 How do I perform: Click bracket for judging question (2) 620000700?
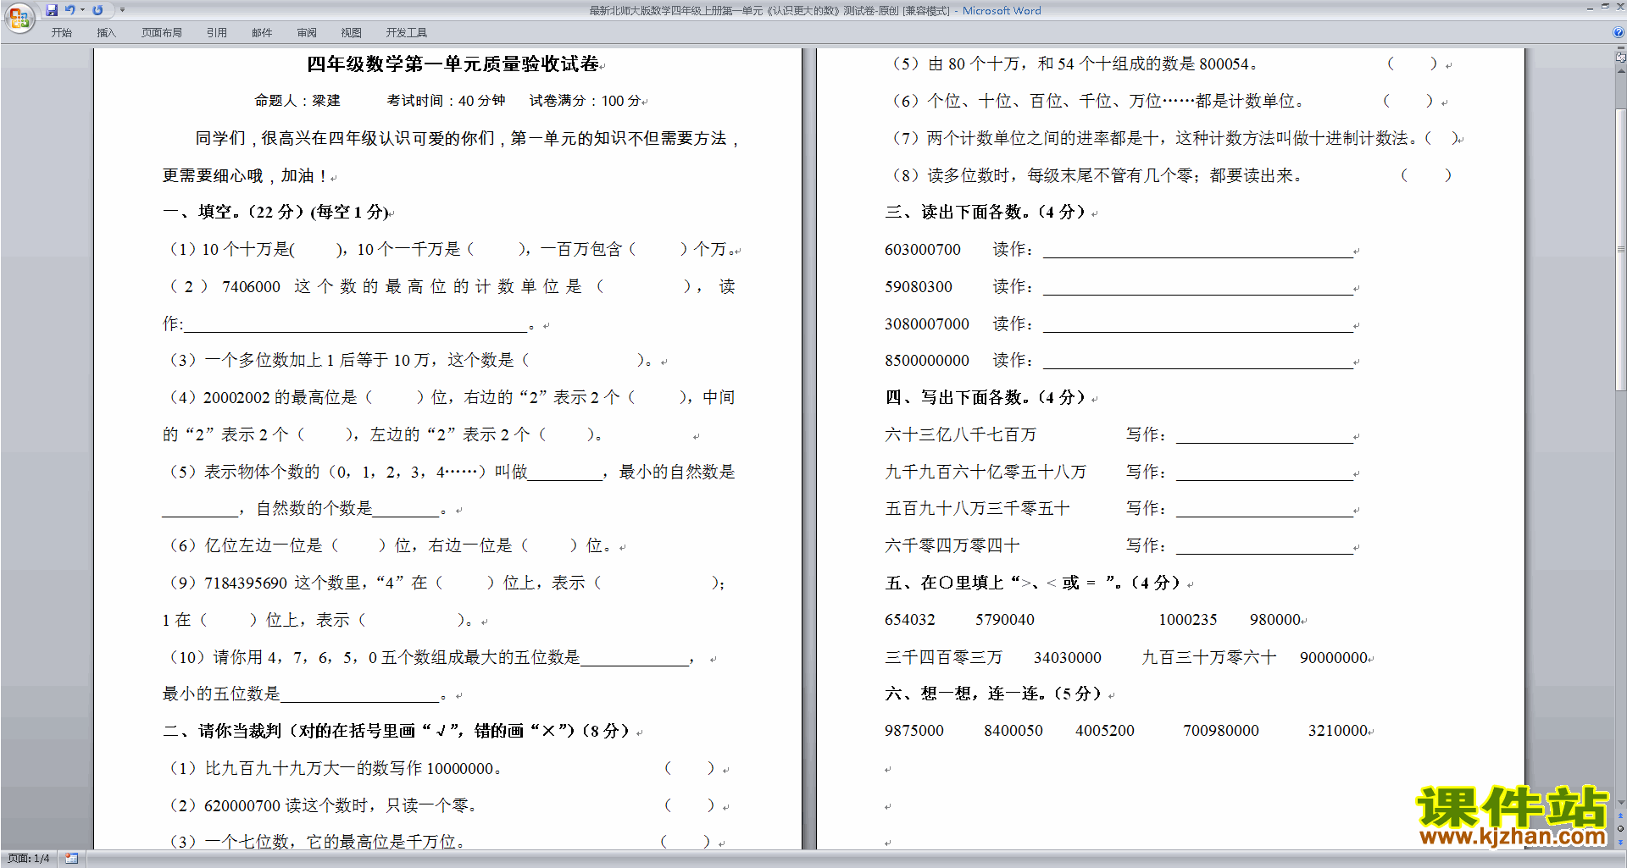click(690, 805)
